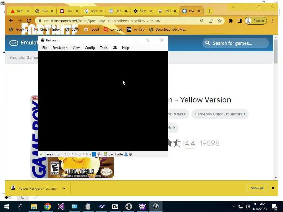Open the File menu in Bizhawk

[x=45, y=48]
